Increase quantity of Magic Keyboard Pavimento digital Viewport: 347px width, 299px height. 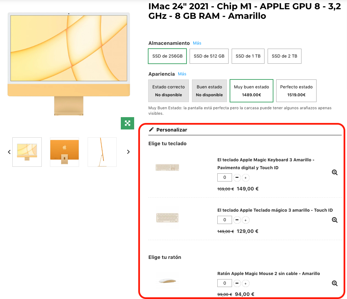(245, 178)
